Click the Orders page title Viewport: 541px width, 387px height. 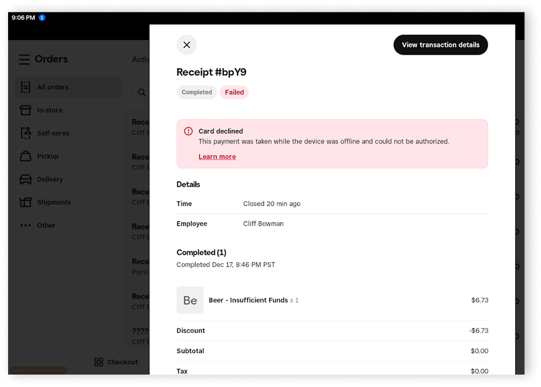(51, 59)
